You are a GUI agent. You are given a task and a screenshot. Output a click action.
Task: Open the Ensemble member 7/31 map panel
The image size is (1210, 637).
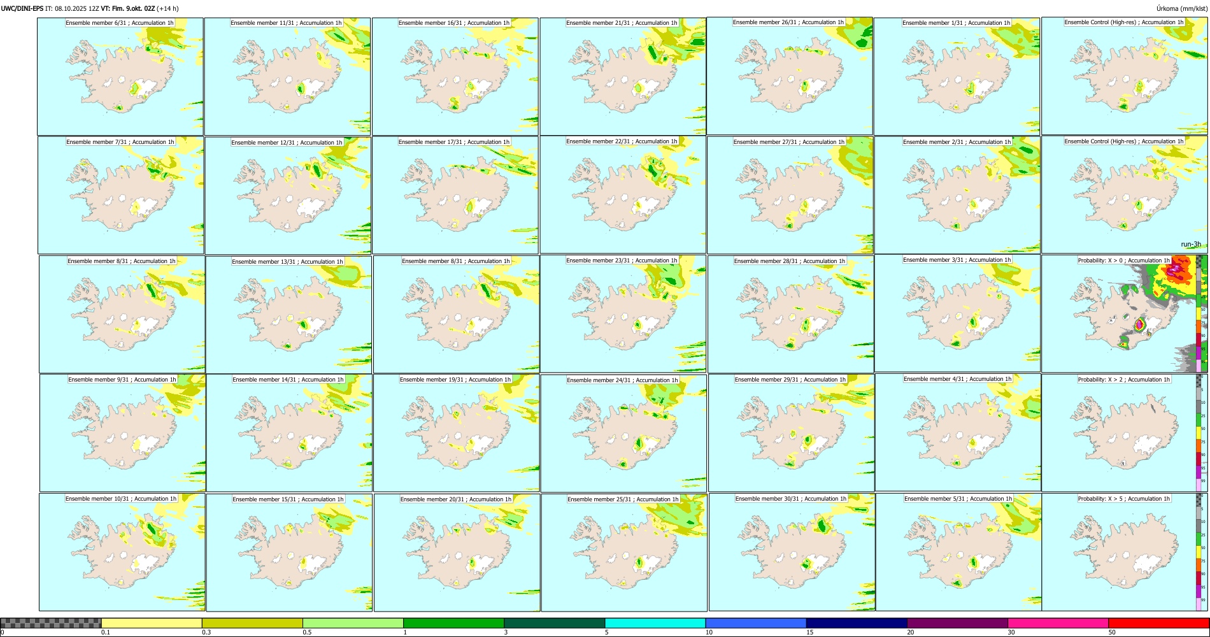pos(121,196)
